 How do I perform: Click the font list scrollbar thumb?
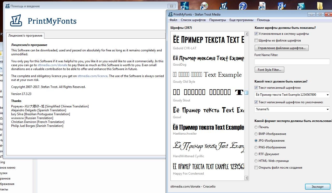click(246, 93)
